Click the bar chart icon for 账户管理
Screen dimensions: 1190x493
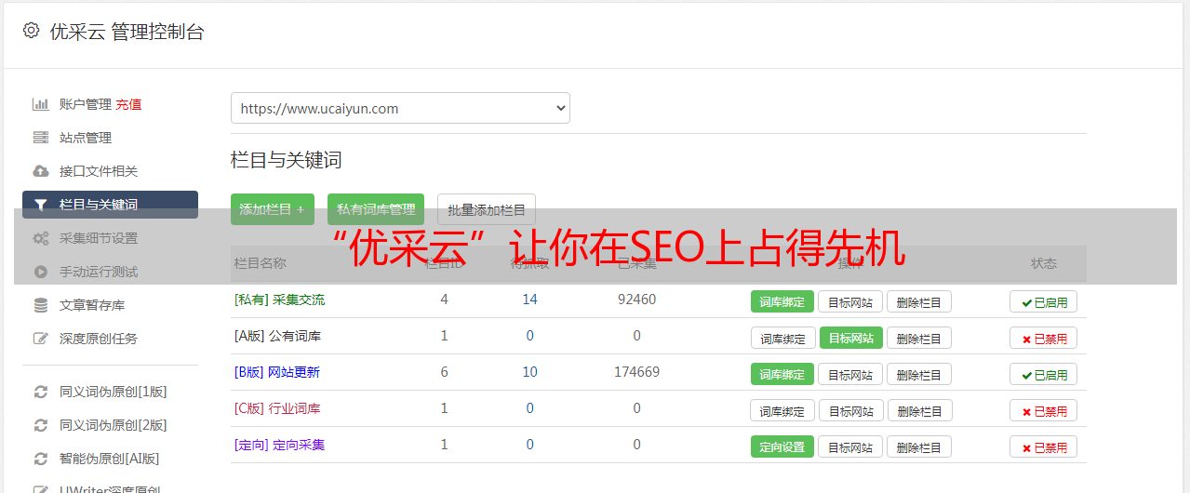pos(40,104)
